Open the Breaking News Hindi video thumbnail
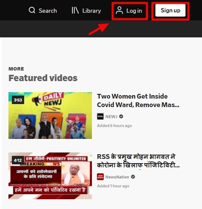Viewport: 202px width, 209px height. pos(50,176)
